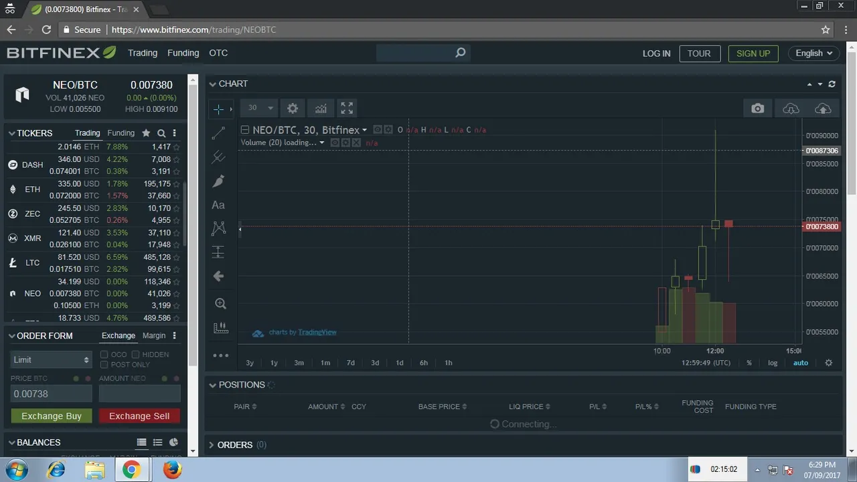Remove the Volume indicator with X

[x=356, y=143]
